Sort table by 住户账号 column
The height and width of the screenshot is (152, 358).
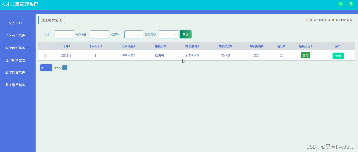(x=95, y=46)
